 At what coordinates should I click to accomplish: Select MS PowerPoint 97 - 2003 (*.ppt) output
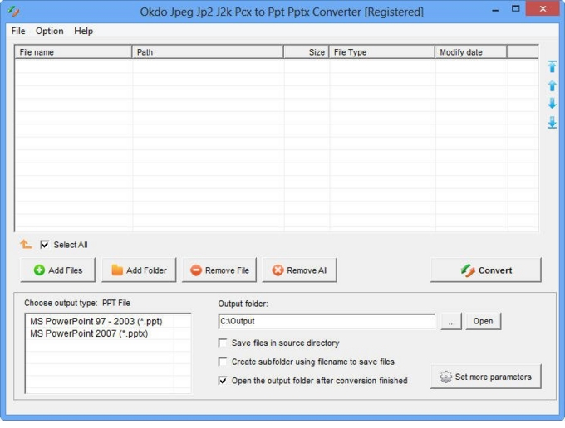(96, 321)
